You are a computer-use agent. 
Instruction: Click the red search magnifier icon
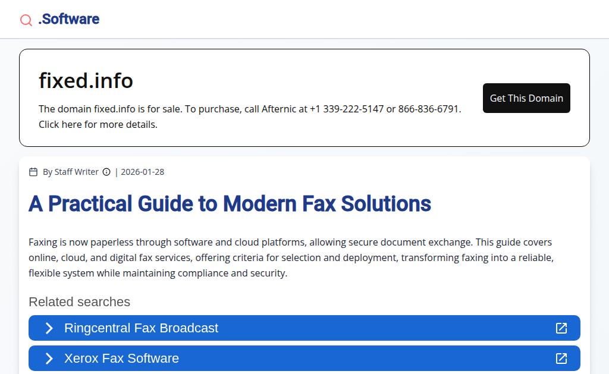[26, 20]
